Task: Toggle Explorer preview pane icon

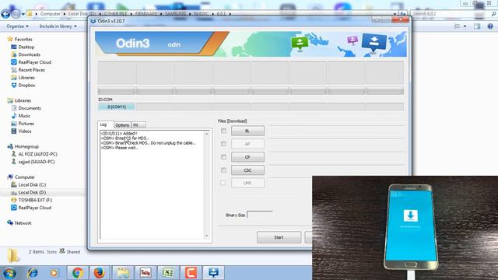Action: pos(477,26)
